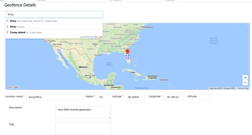
Task: Click pin icon beside Kóny Hungary suggestion
Action: [7, 27]
